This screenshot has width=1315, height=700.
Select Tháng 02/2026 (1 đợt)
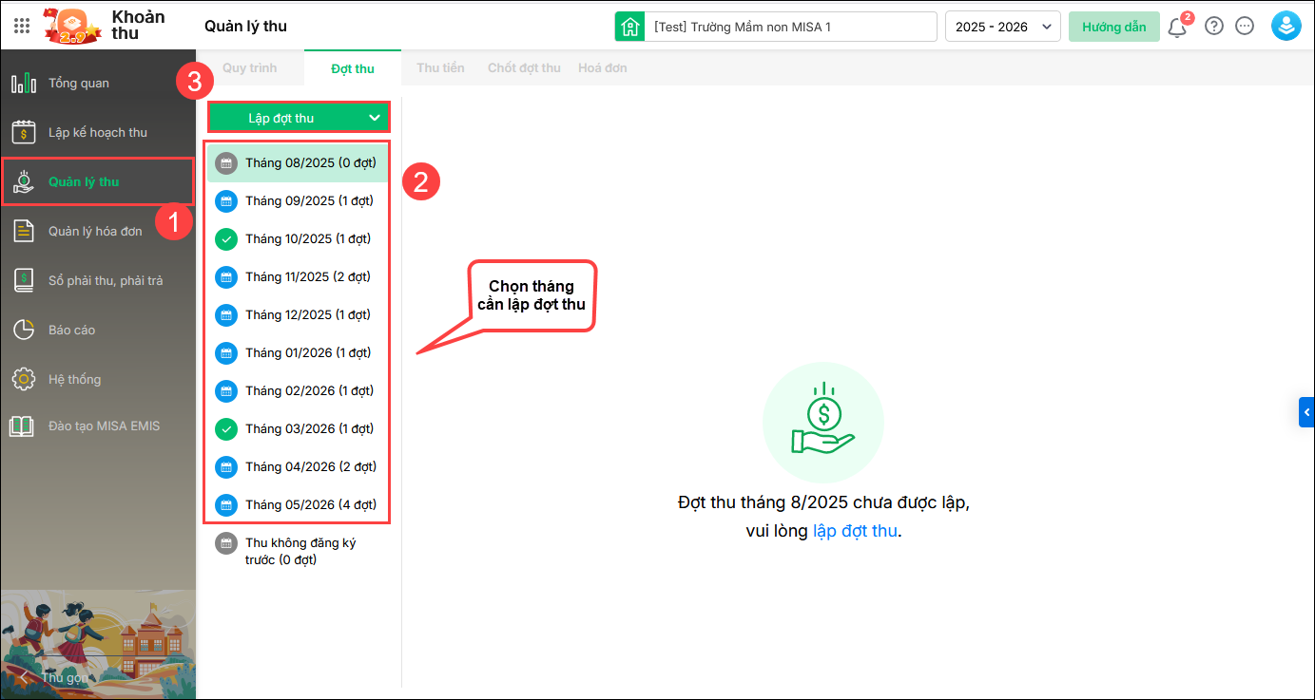click(298, 391)
